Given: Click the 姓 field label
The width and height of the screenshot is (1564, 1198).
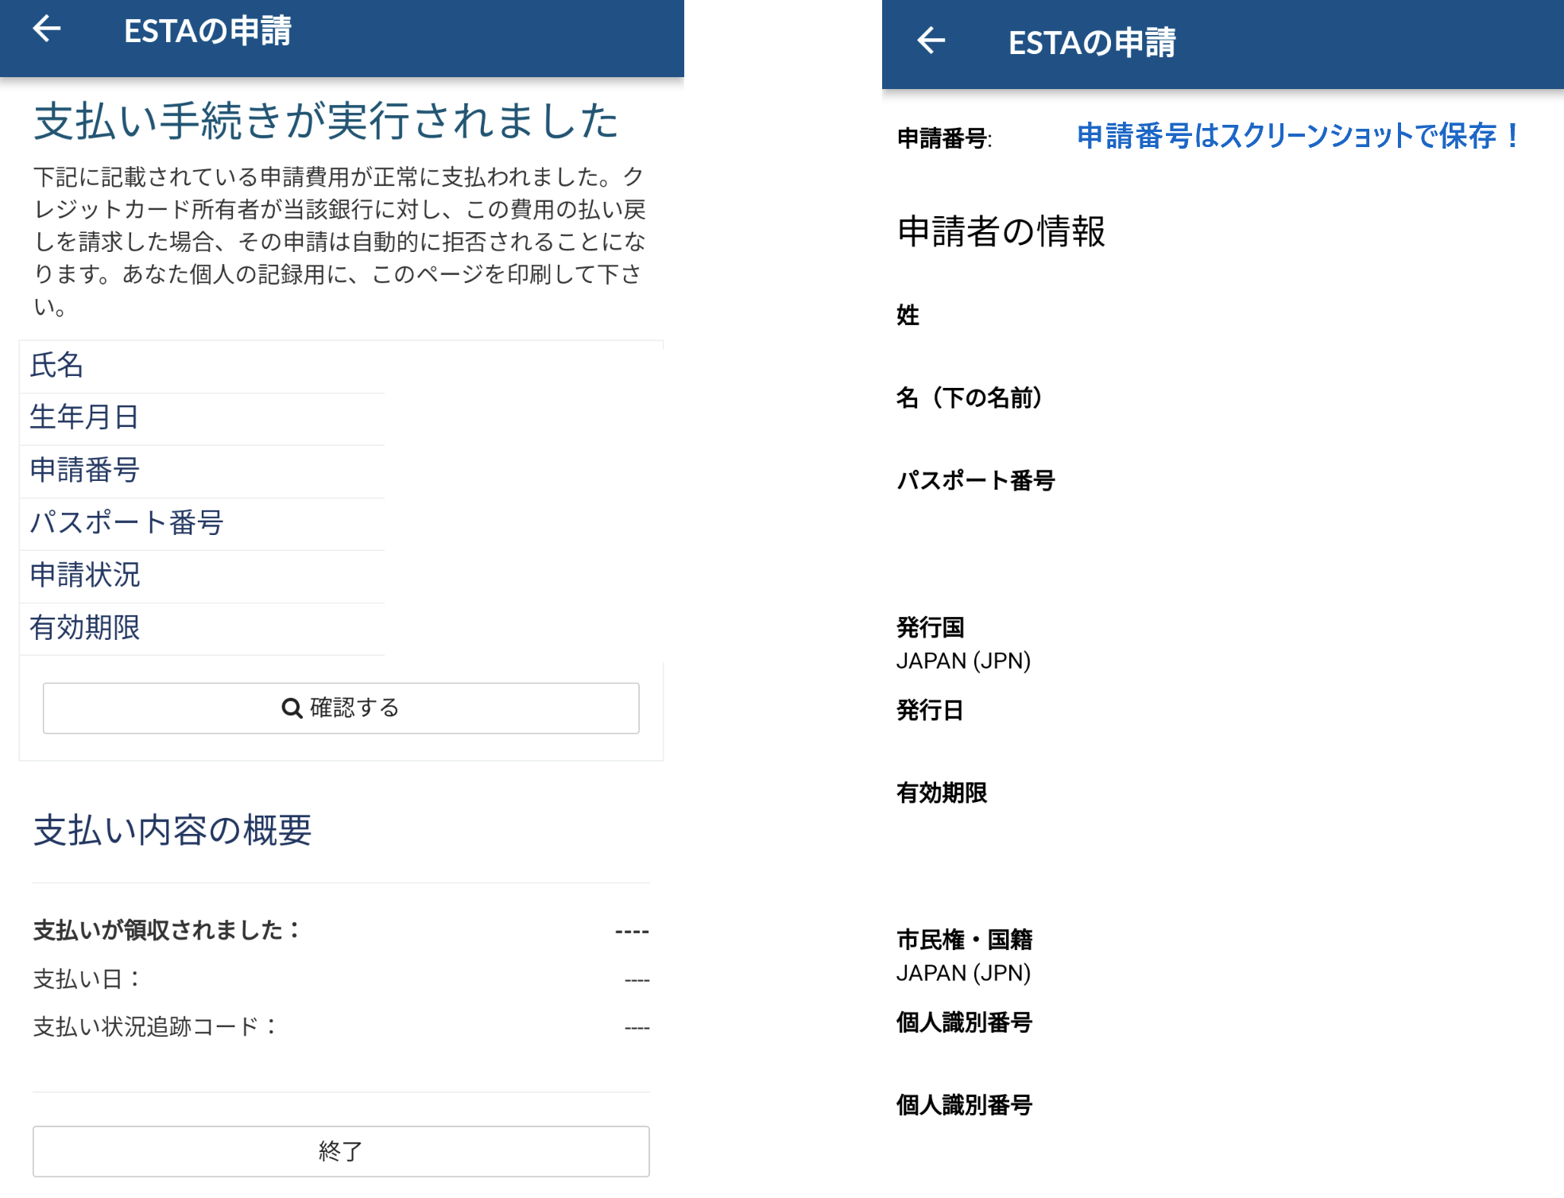Looking at the screenshot, I should pos(908,315).
